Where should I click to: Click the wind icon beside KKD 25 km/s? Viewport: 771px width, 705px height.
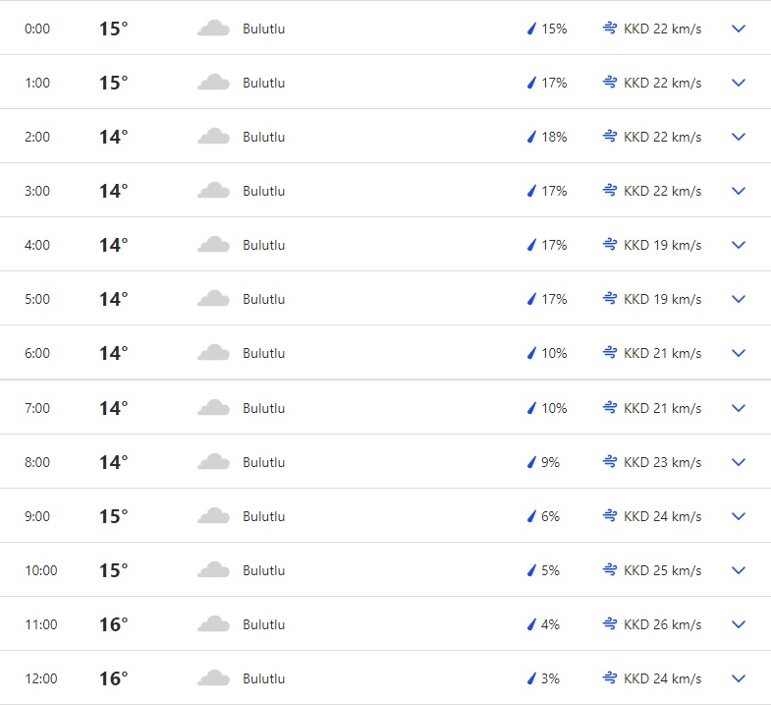pos(610,570)
